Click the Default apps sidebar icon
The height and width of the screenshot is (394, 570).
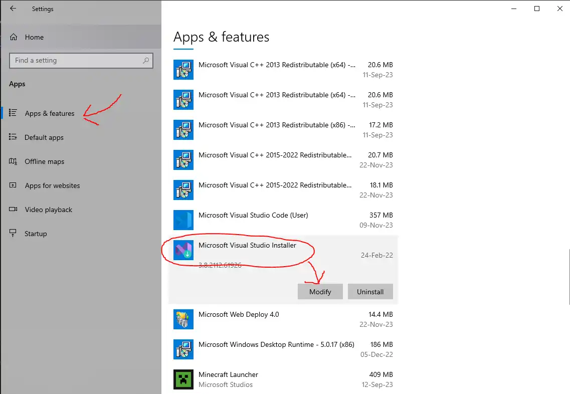pyautogui.click(x=13, y=137)
